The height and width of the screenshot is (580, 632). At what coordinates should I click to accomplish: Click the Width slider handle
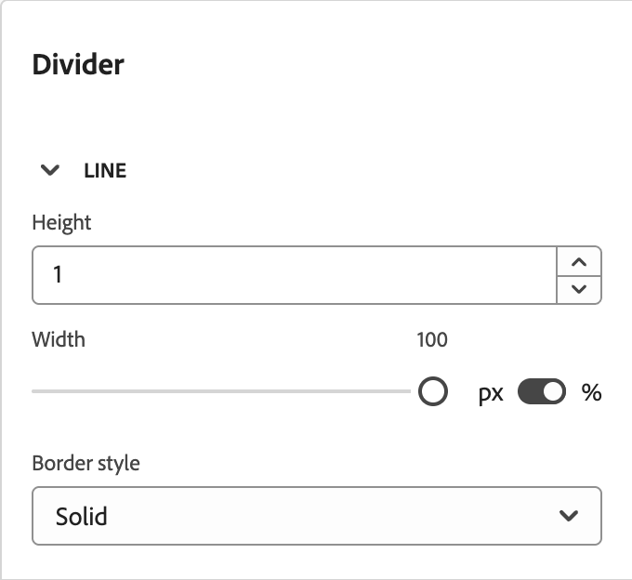click(x=433, y=392)
